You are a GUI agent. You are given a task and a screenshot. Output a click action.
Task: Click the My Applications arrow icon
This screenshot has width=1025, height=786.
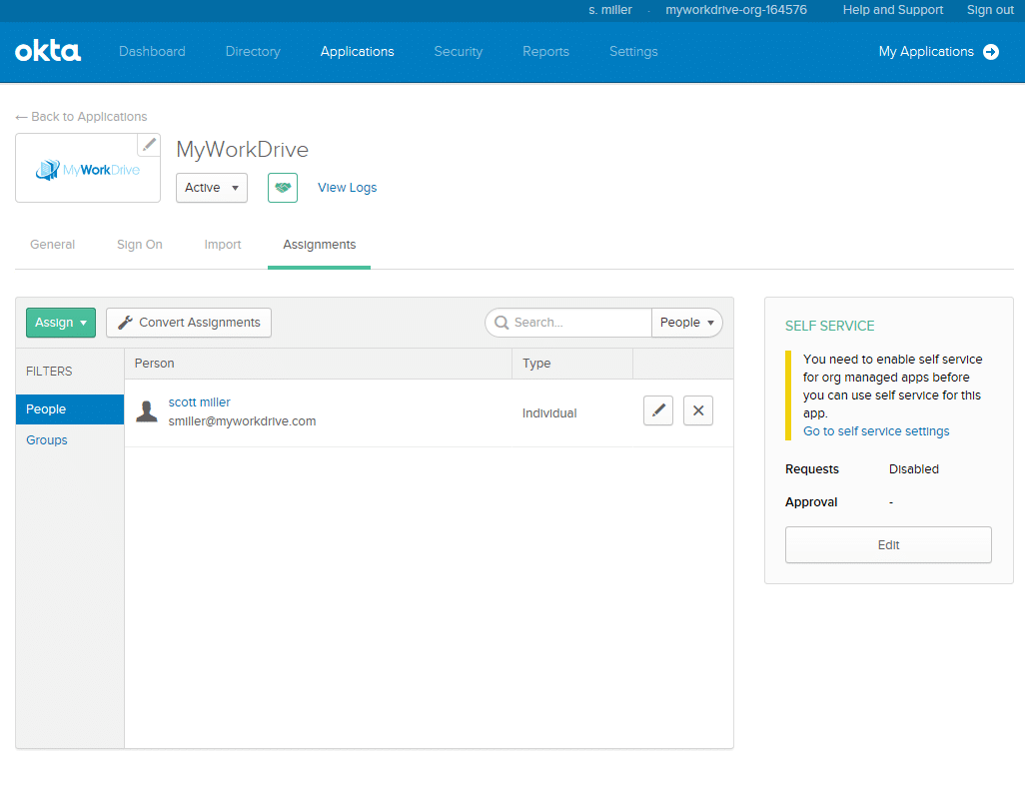click(x=991, y=52)
